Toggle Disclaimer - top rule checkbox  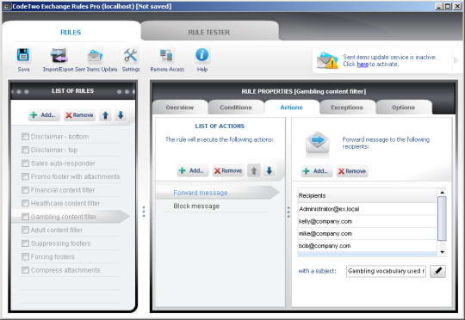25,150
